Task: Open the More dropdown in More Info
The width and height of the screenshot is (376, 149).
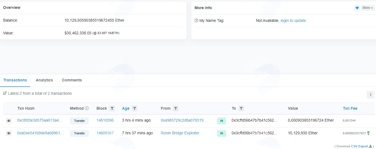Action: (x=368, y=8)
